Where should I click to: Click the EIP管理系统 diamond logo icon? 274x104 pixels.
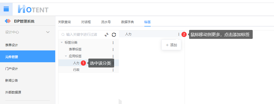(8, 21)
